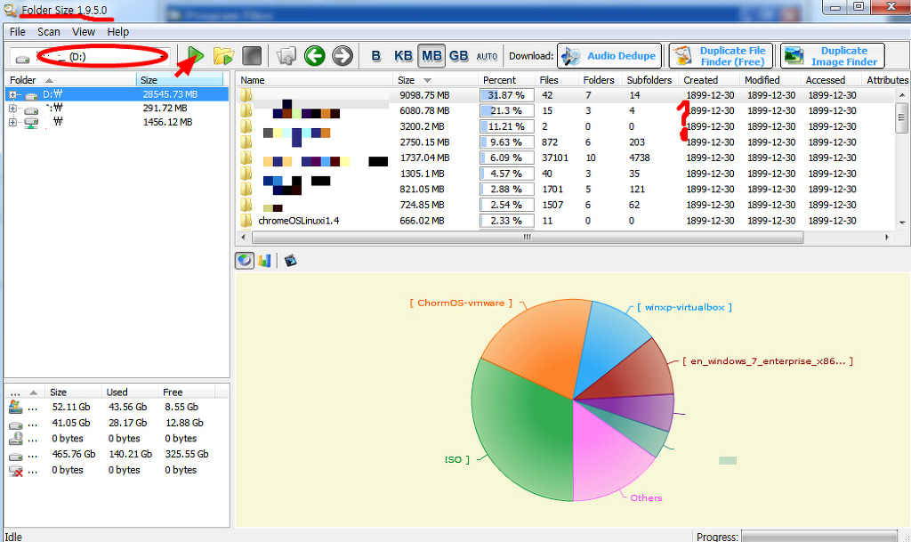Image resolution: width=911 pixels, height=542 pixels.
Task: Go forward with the right arrow icon
Action: coord(343,56)
